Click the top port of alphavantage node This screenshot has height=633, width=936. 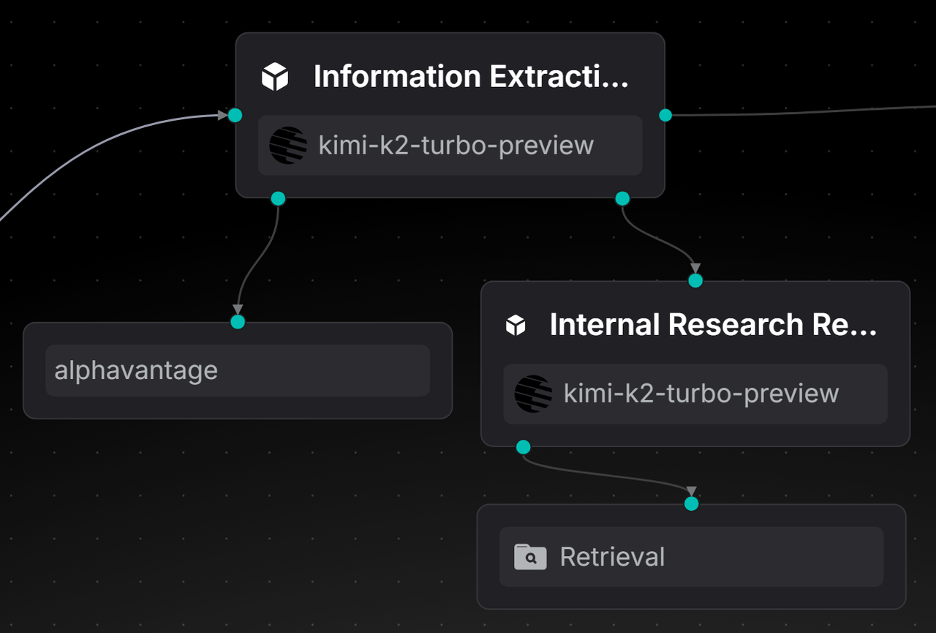(x=238, y=322)
